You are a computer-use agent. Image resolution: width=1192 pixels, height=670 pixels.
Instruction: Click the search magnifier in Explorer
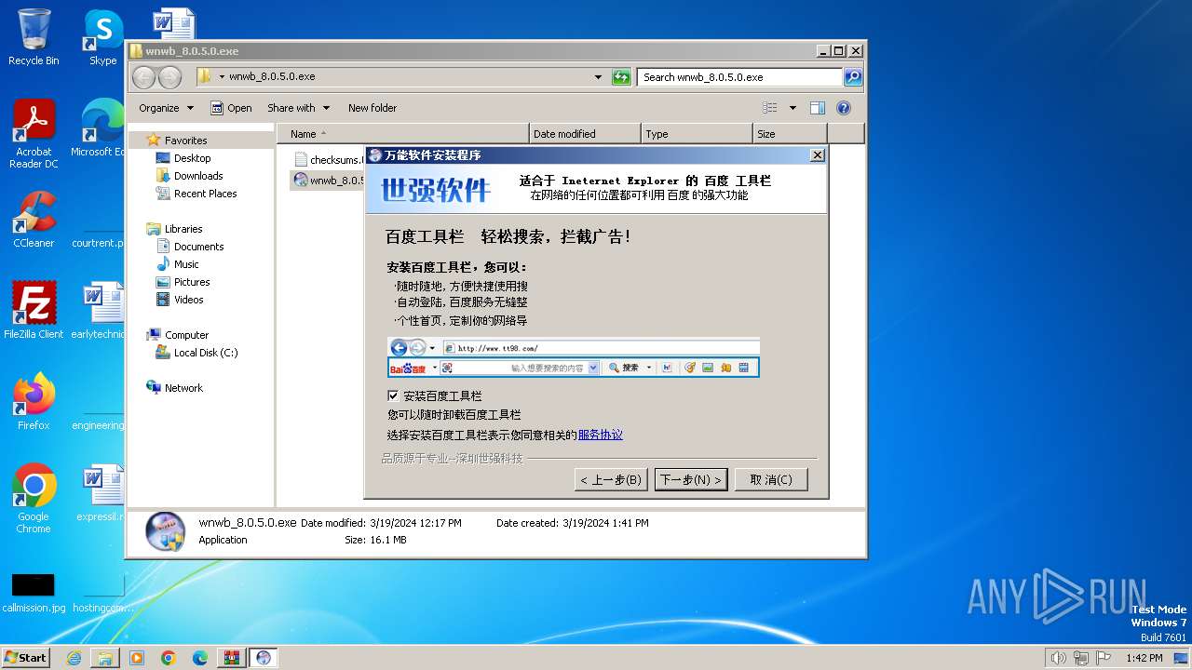[x=853, y=77]
